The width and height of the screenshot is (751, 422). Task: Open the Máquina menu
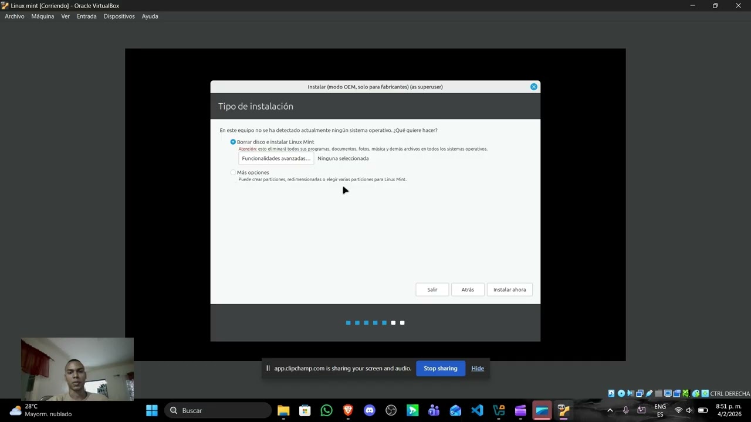(43, 16)
